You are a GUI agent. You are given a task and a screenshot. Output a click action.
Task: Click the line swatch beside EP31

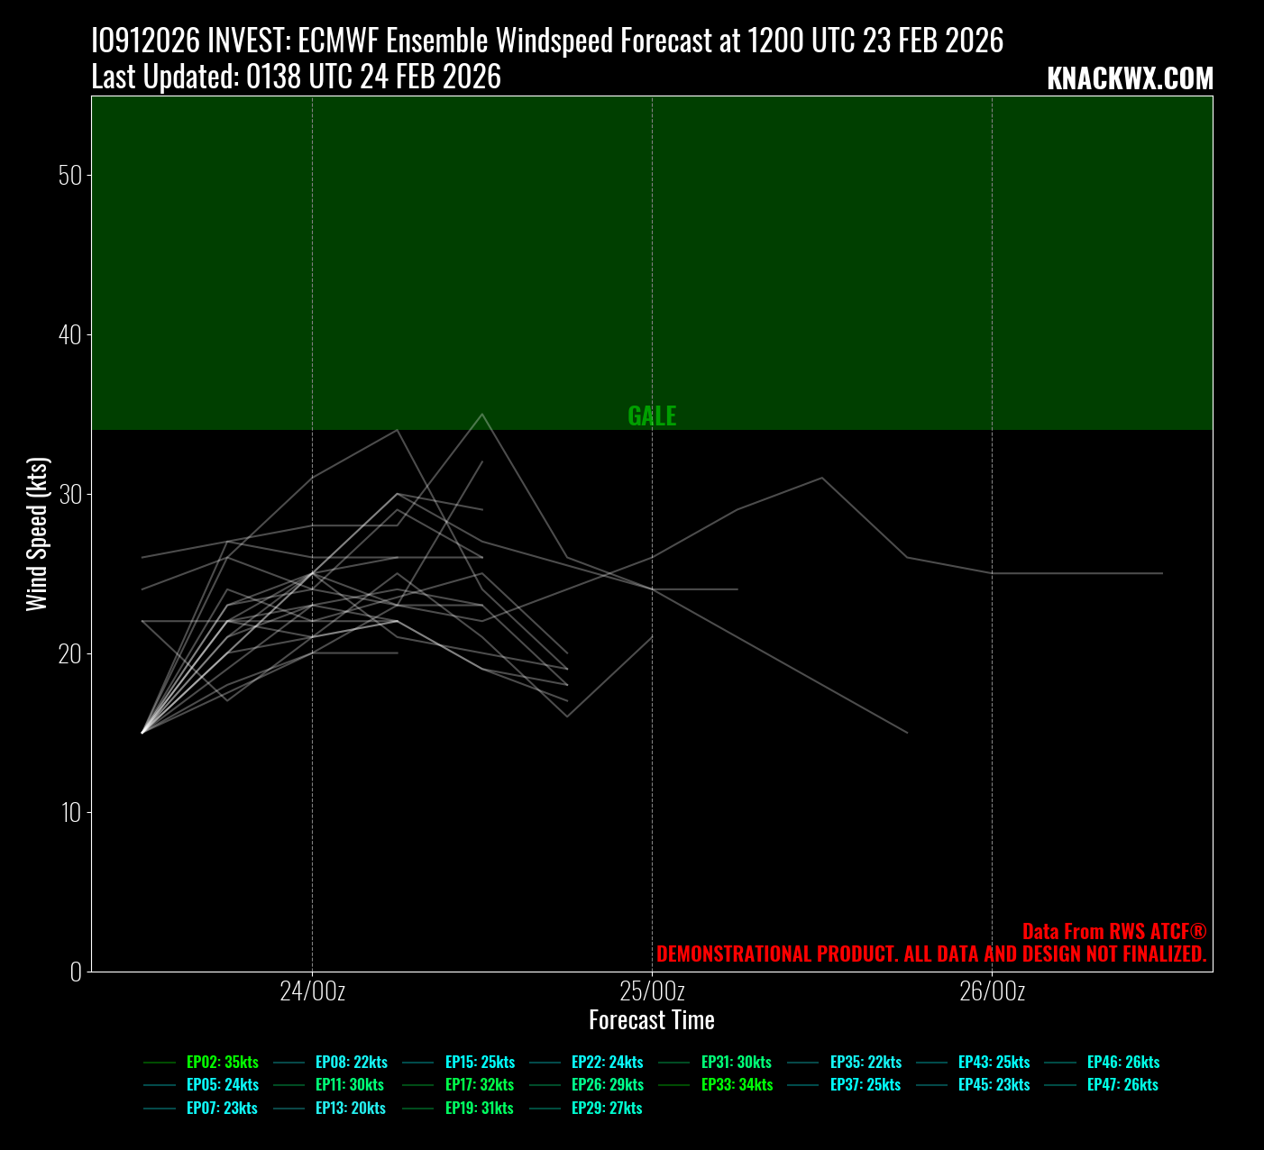[674, 1063]
